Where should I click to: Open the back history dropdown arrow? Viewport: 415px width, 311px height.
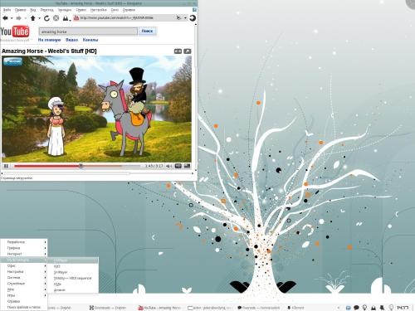[x=12, y=18]
